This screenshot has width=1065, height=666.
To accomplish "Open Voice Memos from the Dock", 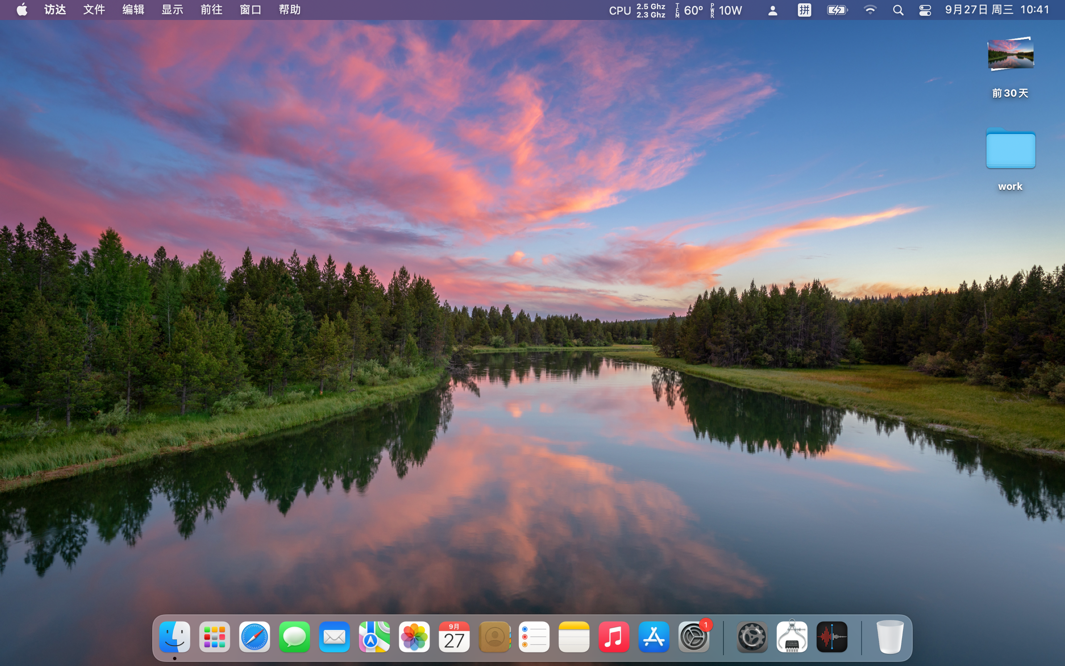I will coord(832,637).
